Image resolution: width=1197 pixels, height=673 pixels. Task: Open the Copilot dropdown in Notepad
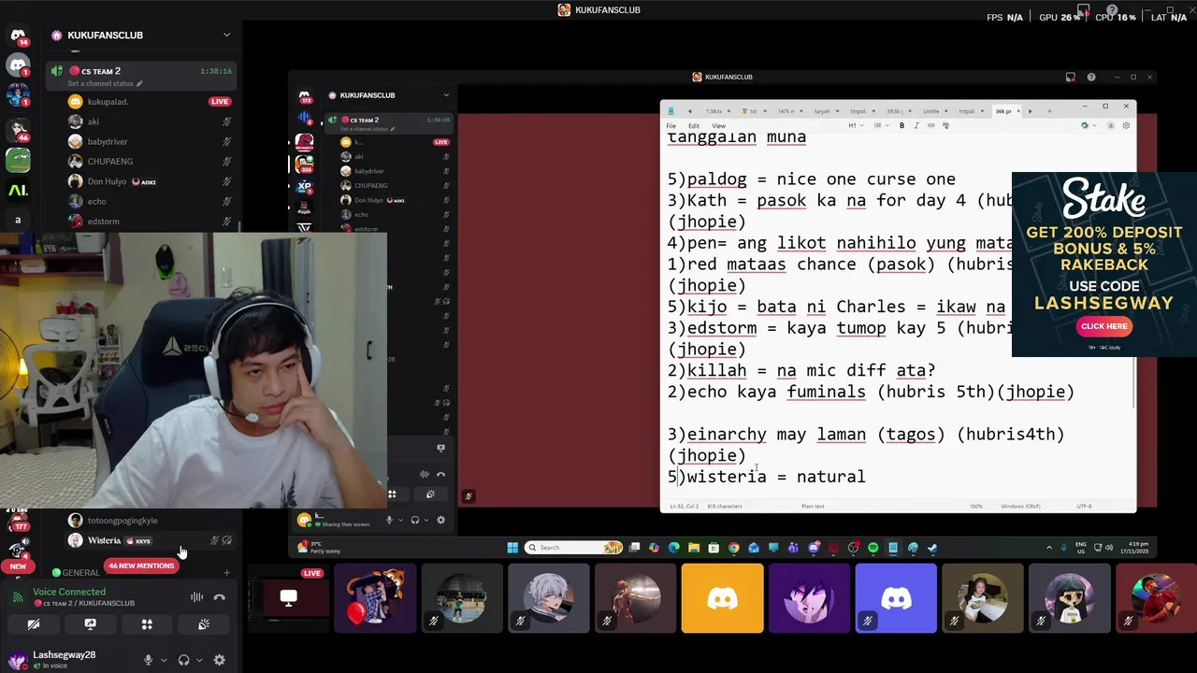pos(1089,125)
